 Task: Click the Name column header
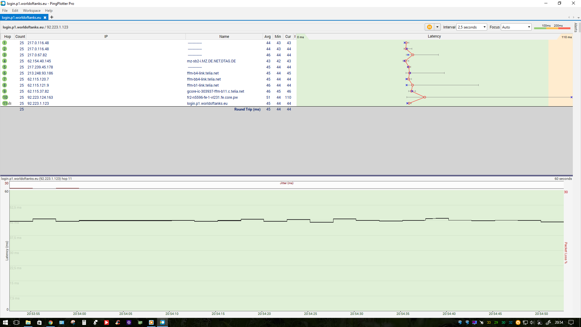point(224,37)
